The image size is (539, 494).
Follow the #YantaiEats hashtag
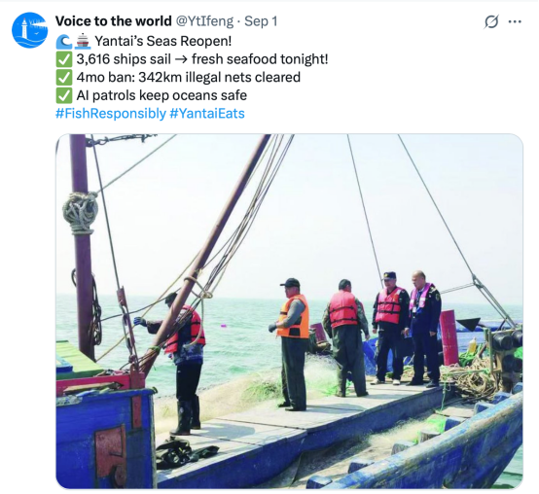(207, 114)
